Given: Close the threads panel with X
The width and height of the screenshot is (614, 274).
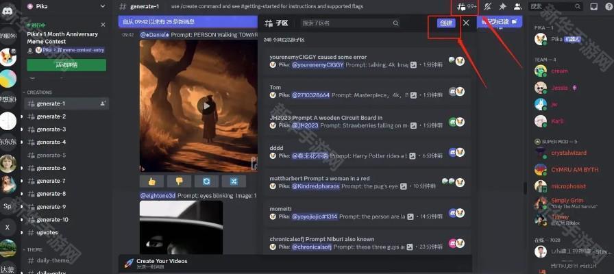Looking at the screenshot, I should pyautogui.click(x=466, y=23).
